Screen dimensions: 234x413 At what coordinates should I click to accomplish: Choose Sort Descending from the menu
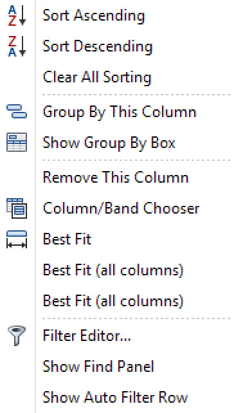[x=97, y=46]
